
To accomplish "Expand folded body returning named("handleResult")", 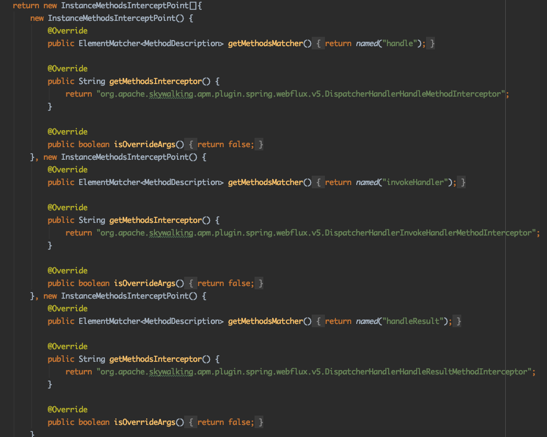I will 318,321.
